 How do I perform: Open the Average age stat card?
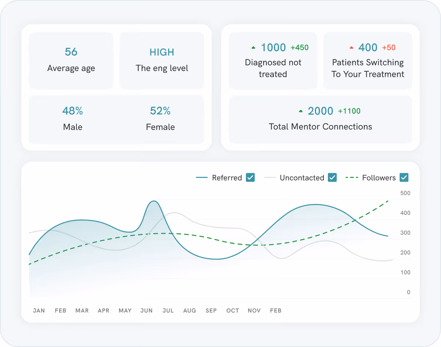click(x=71, y=60)
